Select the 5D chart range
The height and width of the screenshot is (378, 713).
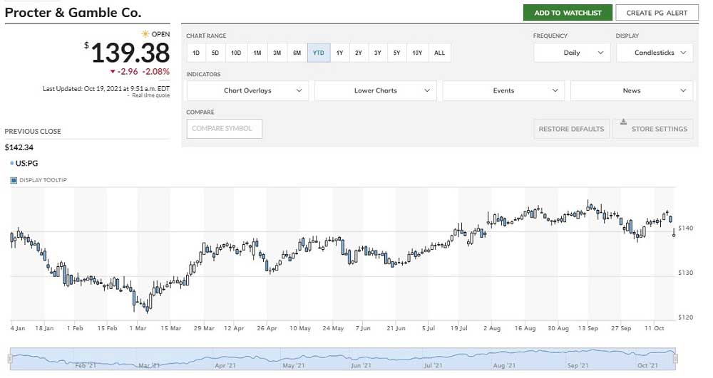(x=215, y=53)
